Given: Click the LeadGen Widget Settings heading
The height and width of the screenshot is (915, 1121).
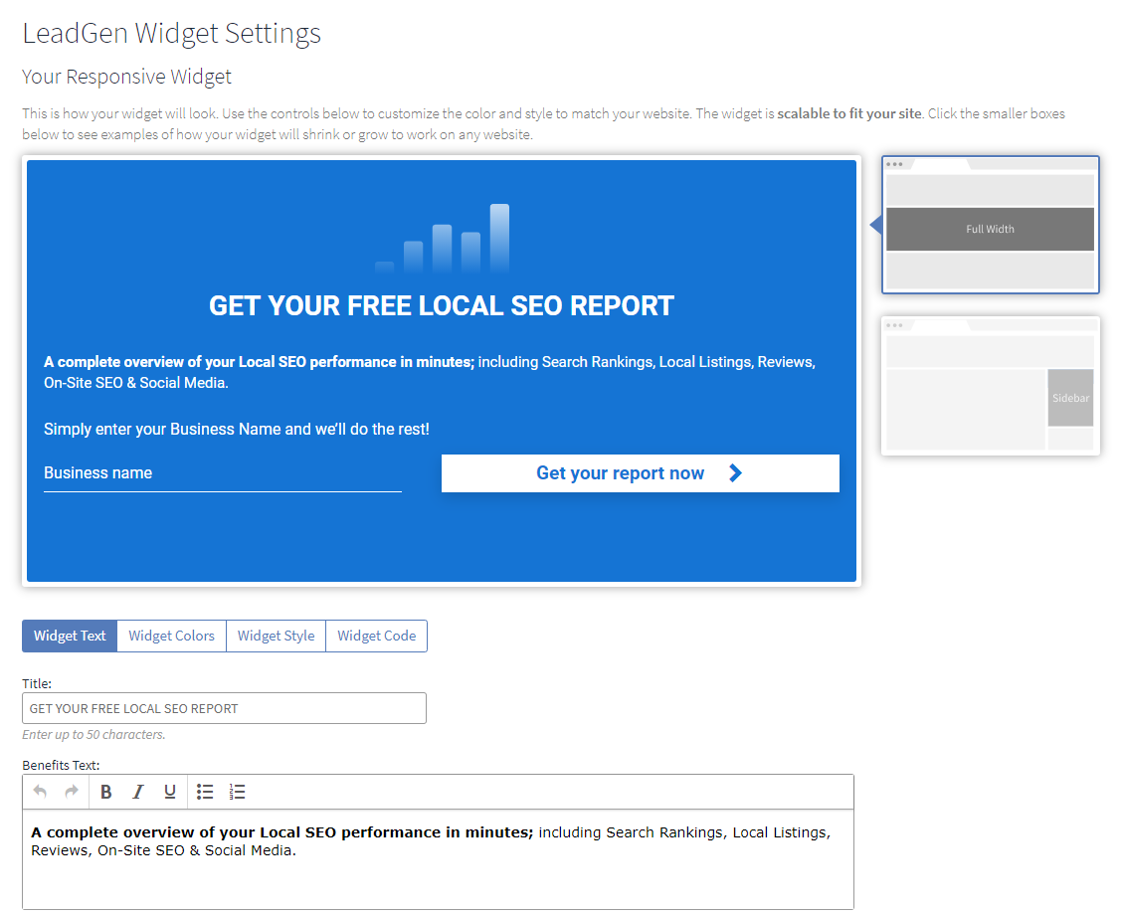Looking at the screenshot, I should 171,33.
